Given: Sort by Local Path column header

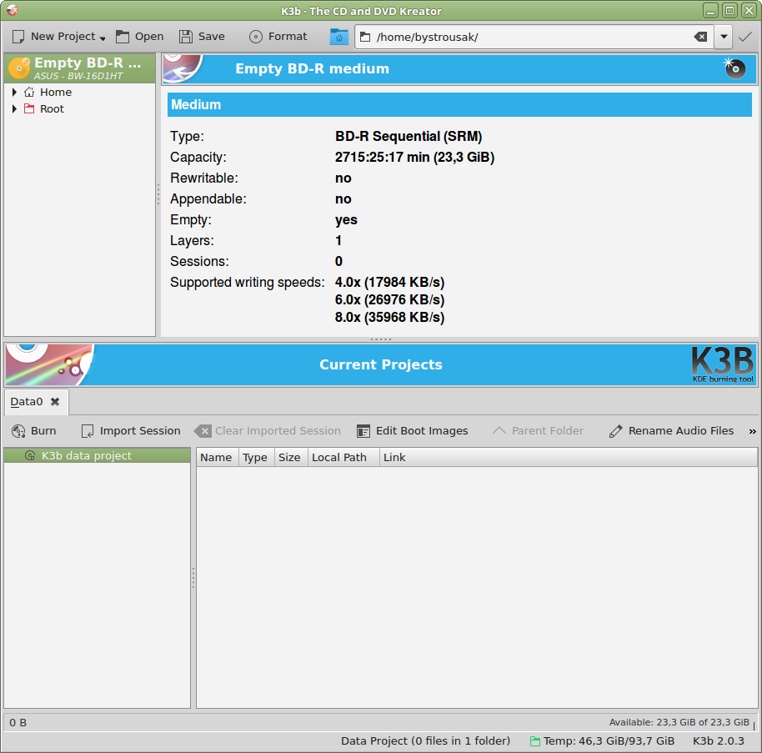Looking at the screenshot, I should tap(343, 458).
